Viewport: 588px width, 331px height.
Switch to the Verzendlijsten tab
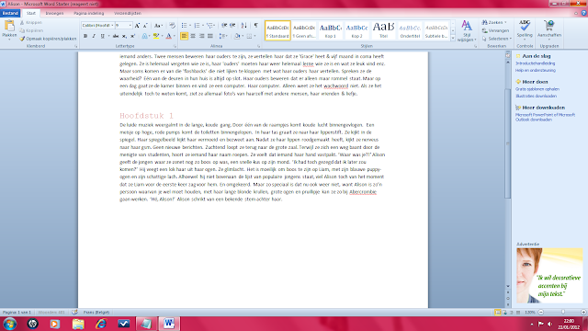(x=128, y=13)
